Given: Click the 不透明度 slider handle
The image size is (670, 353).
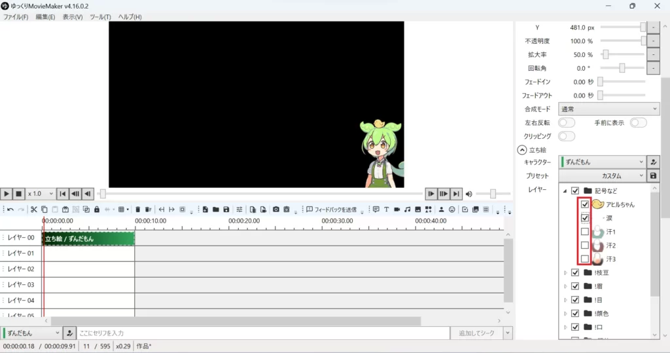Looking at the screenshot, I should [643, 41].
